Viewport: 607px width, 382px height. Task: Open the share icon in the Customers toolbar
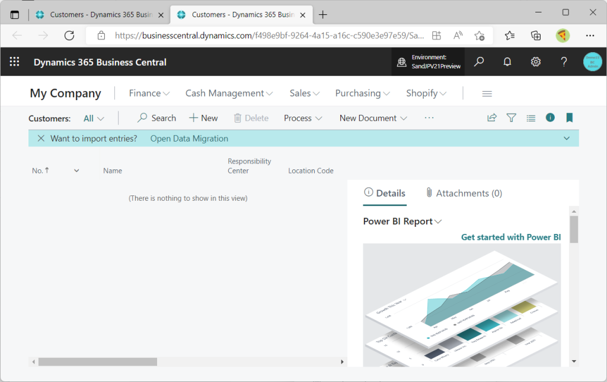(491, 118)
